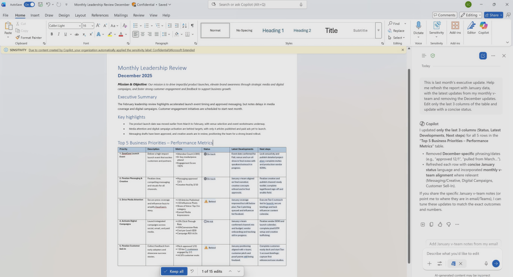Start a new Copilot chat

[483, 56]
